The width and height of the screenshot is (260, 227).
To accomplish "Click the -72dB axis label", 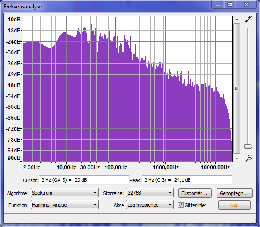I will click(x=13, y=129).
